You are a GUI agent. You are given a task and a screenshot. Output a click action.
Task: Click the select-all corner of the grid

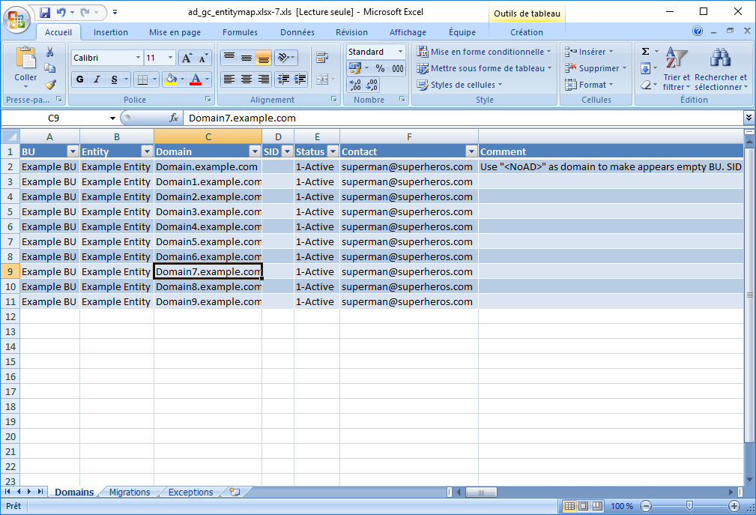(10, 136)
